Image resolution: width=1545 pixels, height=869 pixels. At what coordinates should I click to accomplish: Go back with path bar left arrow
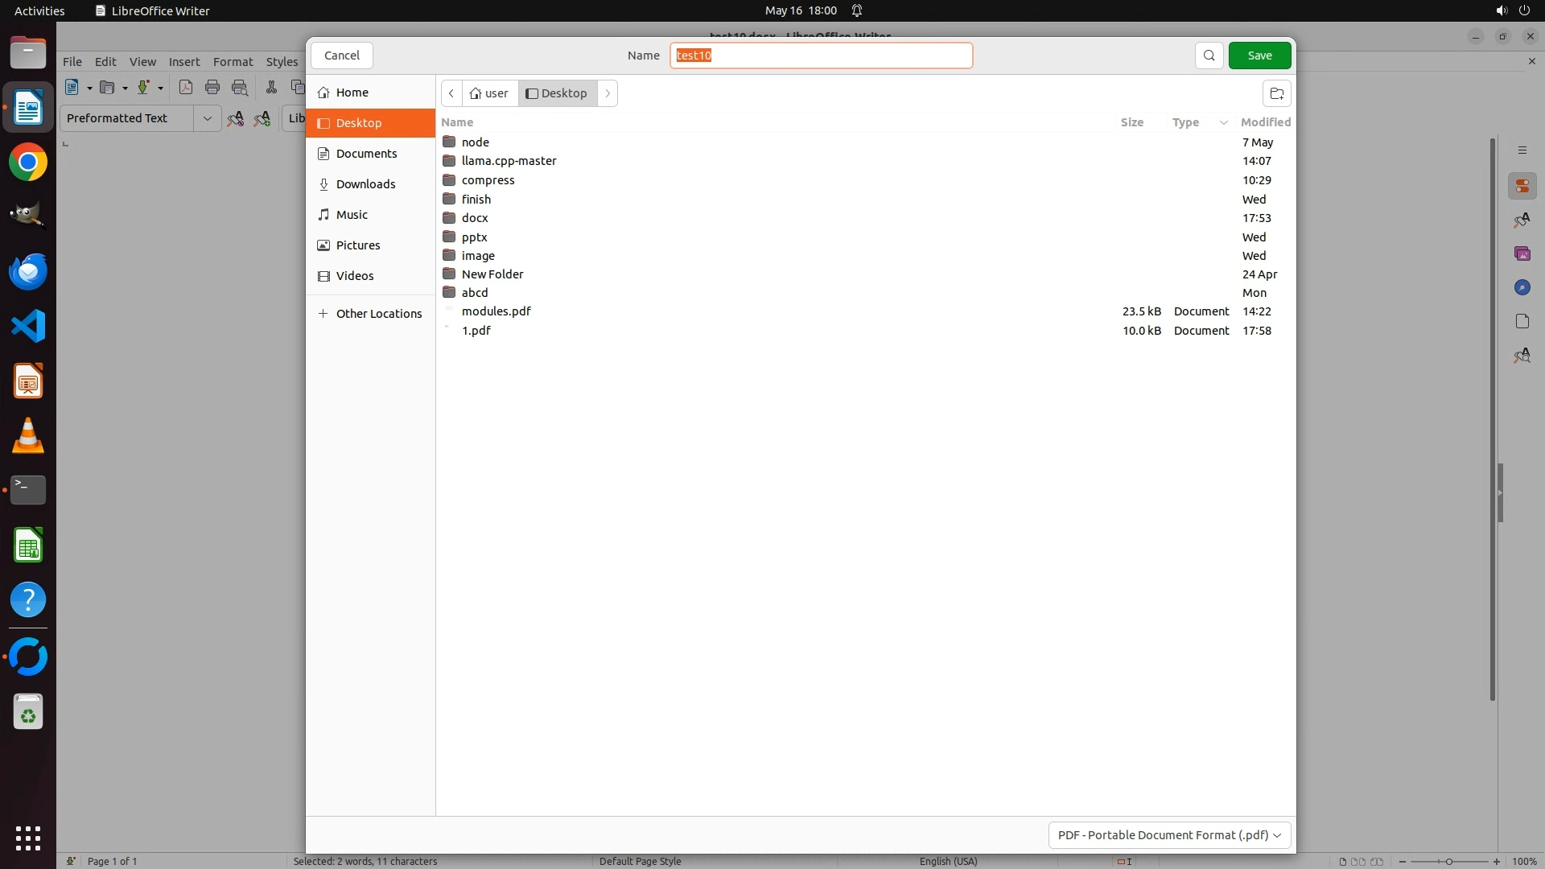point(451,93)
